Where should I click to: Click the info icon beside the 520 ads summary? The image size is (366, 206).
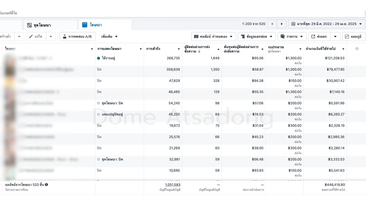click(x=47, y=185)
